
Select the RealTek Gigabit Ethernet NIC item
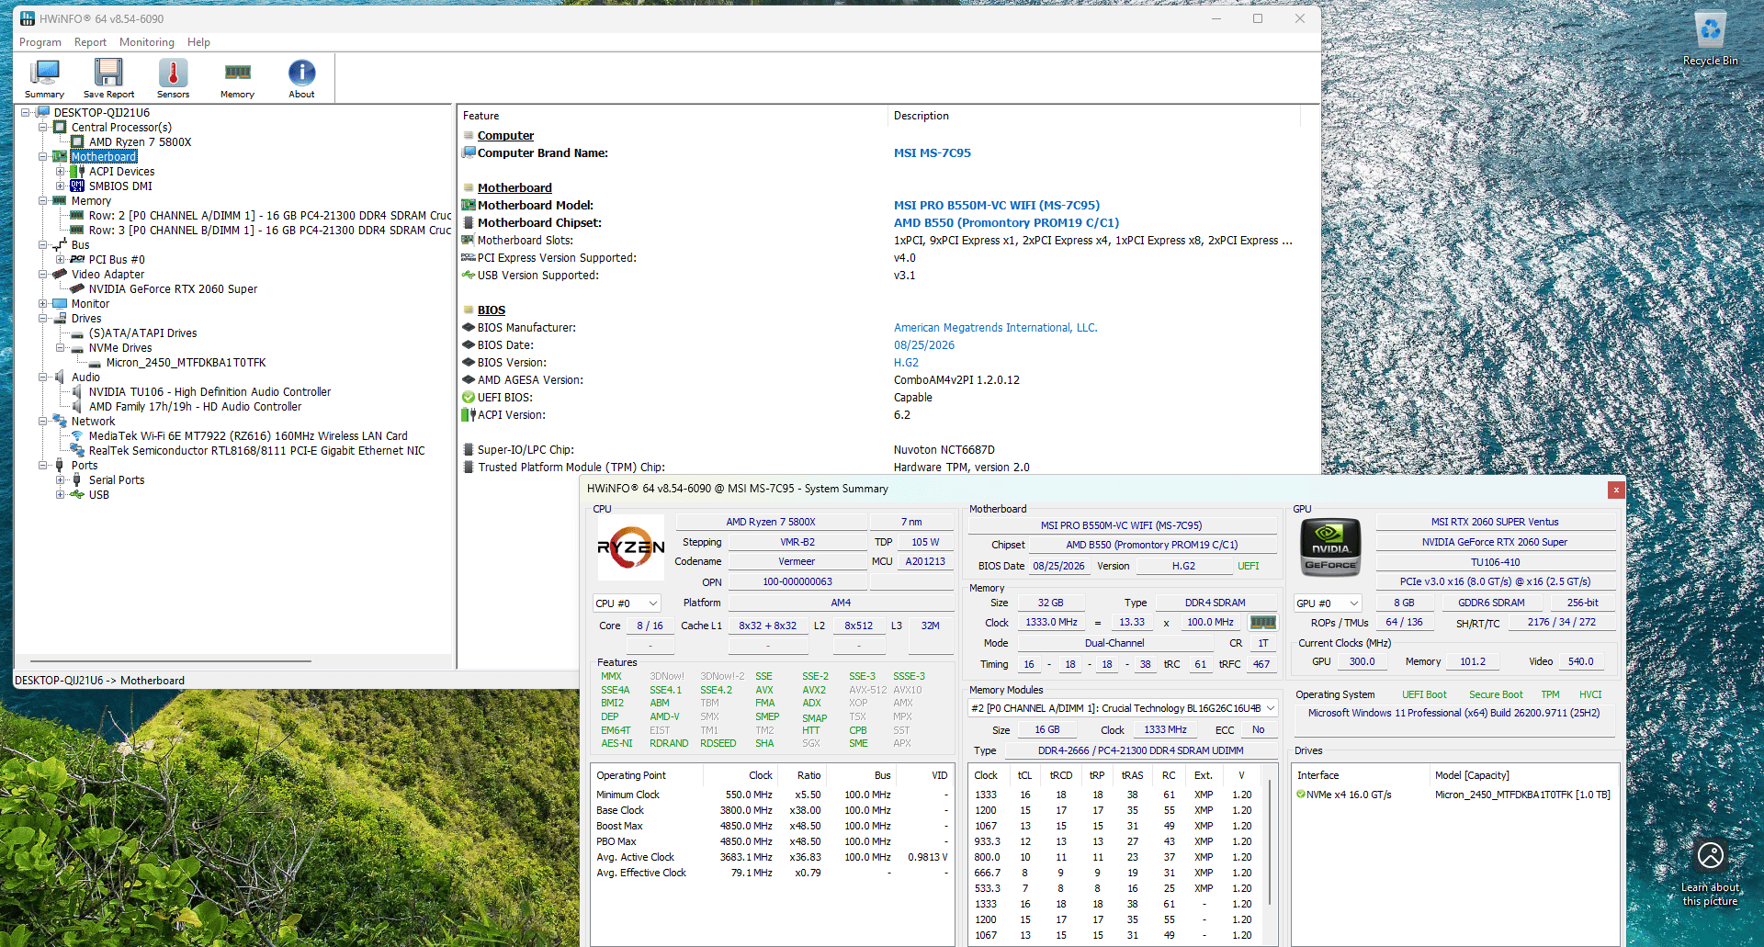256,451
